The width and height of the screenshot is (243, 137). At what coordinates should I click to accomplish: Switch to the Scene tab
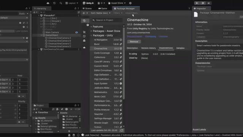tap(87, 8)
